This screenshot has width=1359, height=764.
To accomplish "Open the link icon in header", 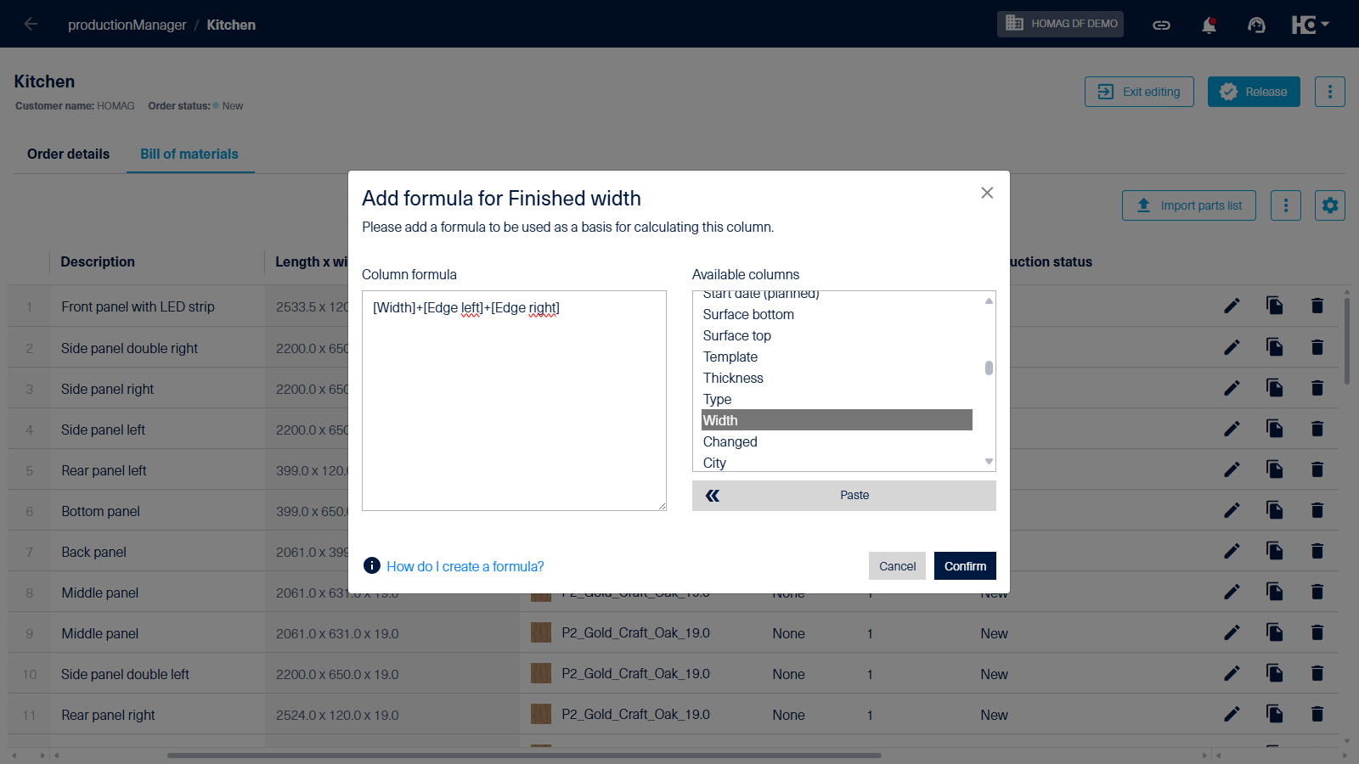I will pos(1161,25).
